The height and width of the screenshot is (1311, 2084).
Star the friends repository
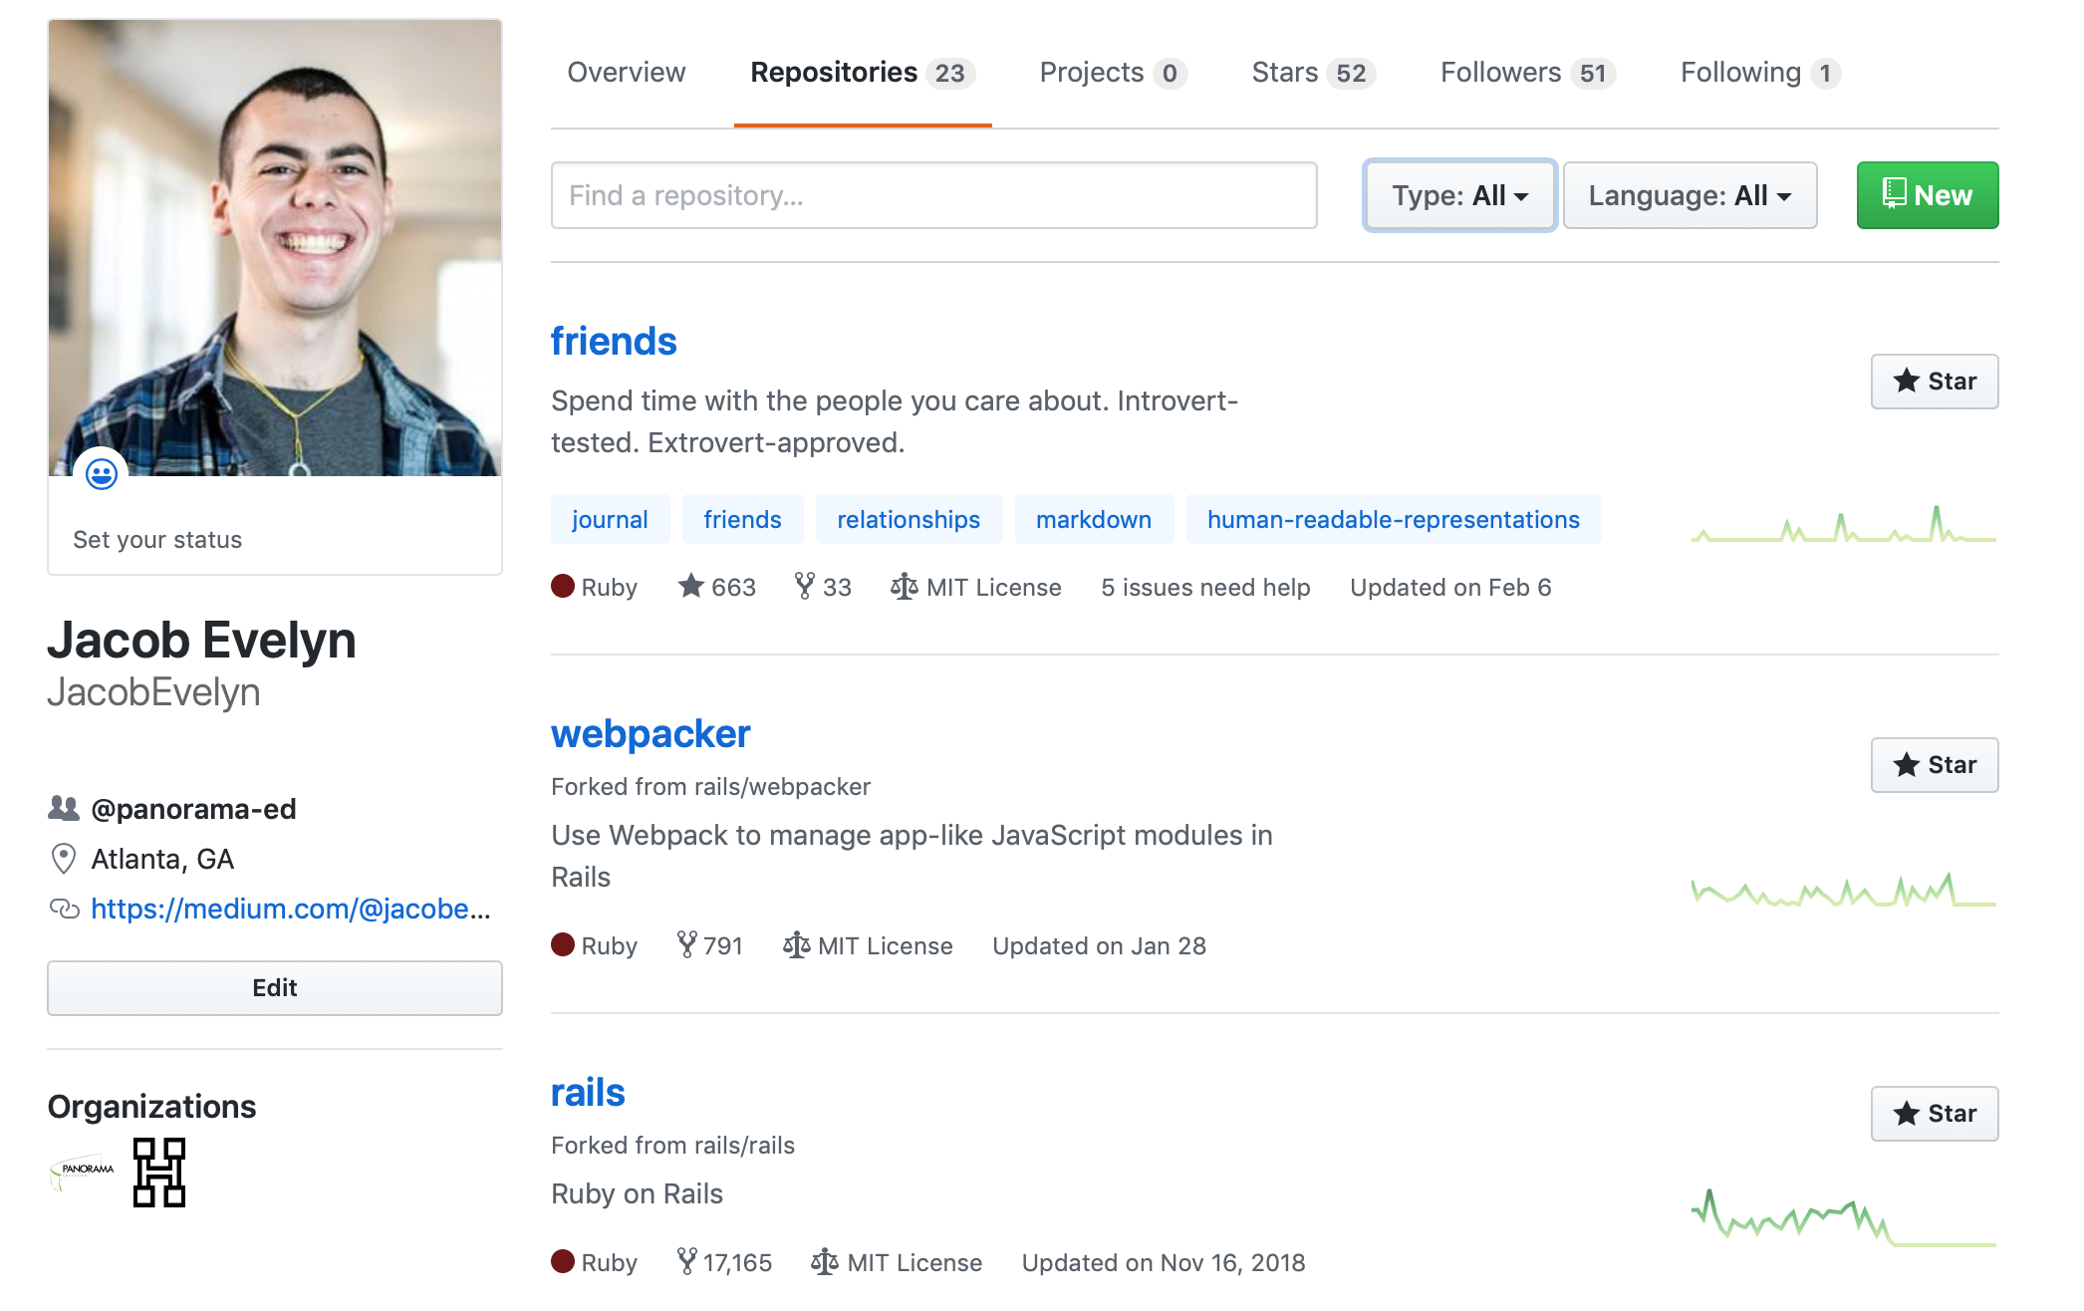click(x=1934, y=382)
